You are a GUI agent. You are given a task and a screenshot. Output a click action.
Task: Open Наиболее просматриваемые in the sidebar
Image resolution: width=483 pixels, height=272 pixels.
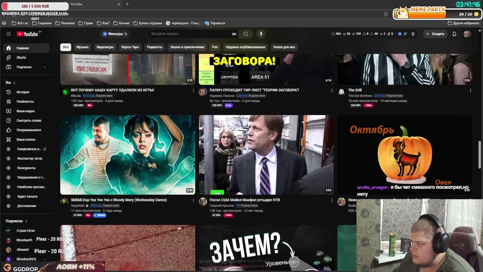click(x=26, y=187)
